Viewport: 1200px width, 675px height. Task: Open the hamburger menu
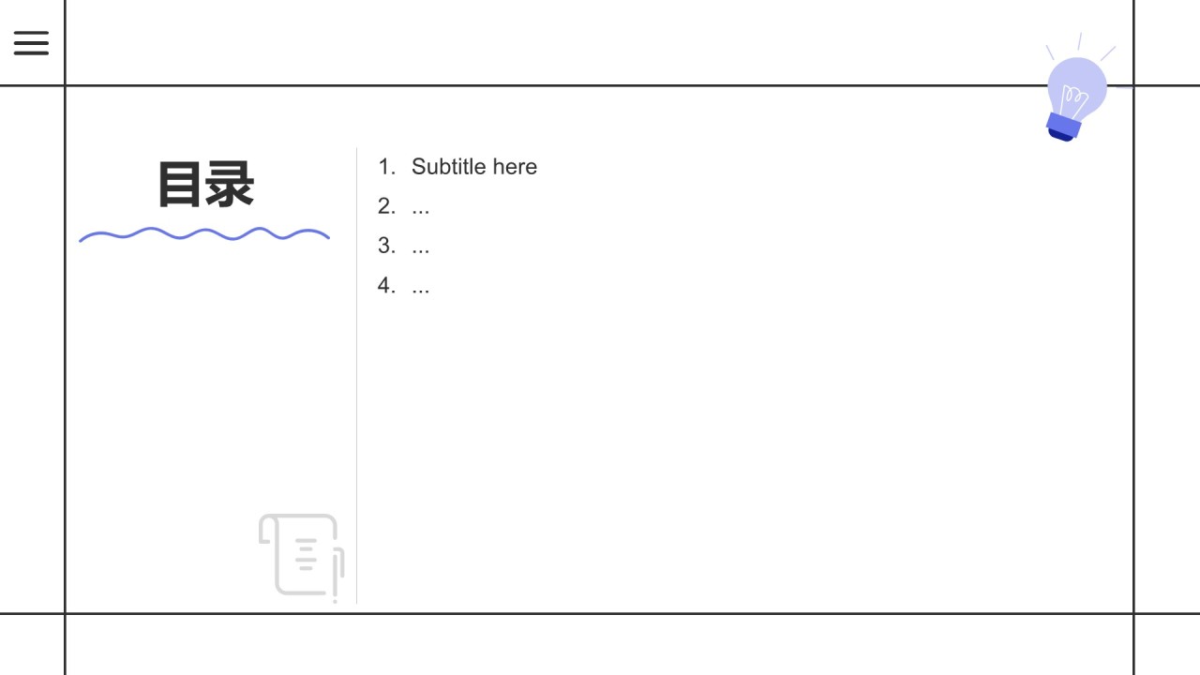31,43
